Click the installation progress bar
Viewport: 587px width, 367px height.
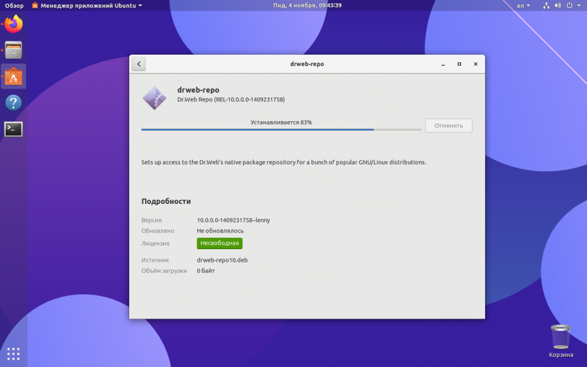(281, 129)
